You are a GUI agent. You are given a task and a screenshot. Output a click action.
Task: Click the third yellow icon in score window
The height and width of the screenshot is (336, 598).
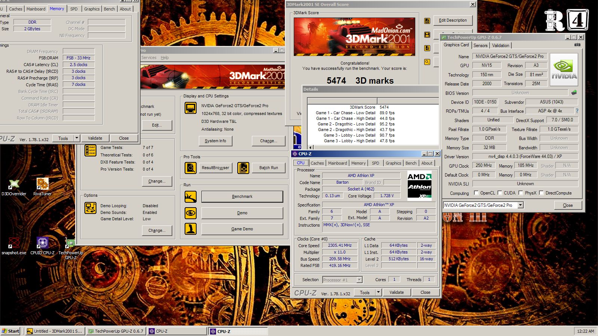427,48
